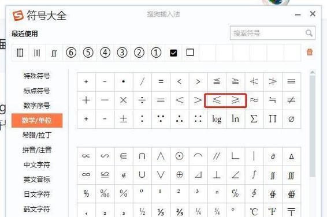The height and width of the screenshot is (217, 327).
Task: Open the 标点符号 category
Action: (37, 91)
